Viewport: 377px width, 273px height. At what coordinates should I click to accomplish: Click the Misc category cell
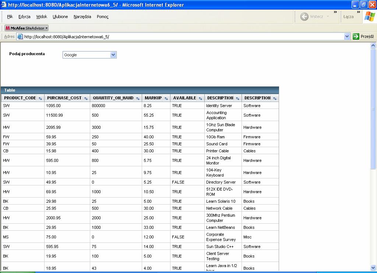pos(260,237)
